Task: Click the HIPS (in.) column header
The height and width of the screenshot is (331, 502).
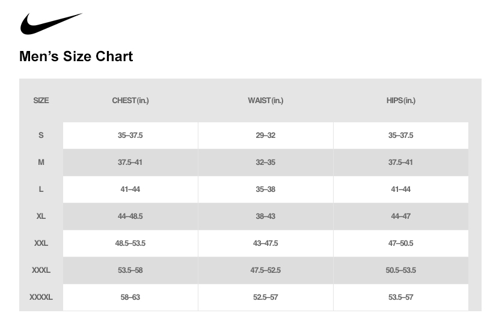Action: 401,101
